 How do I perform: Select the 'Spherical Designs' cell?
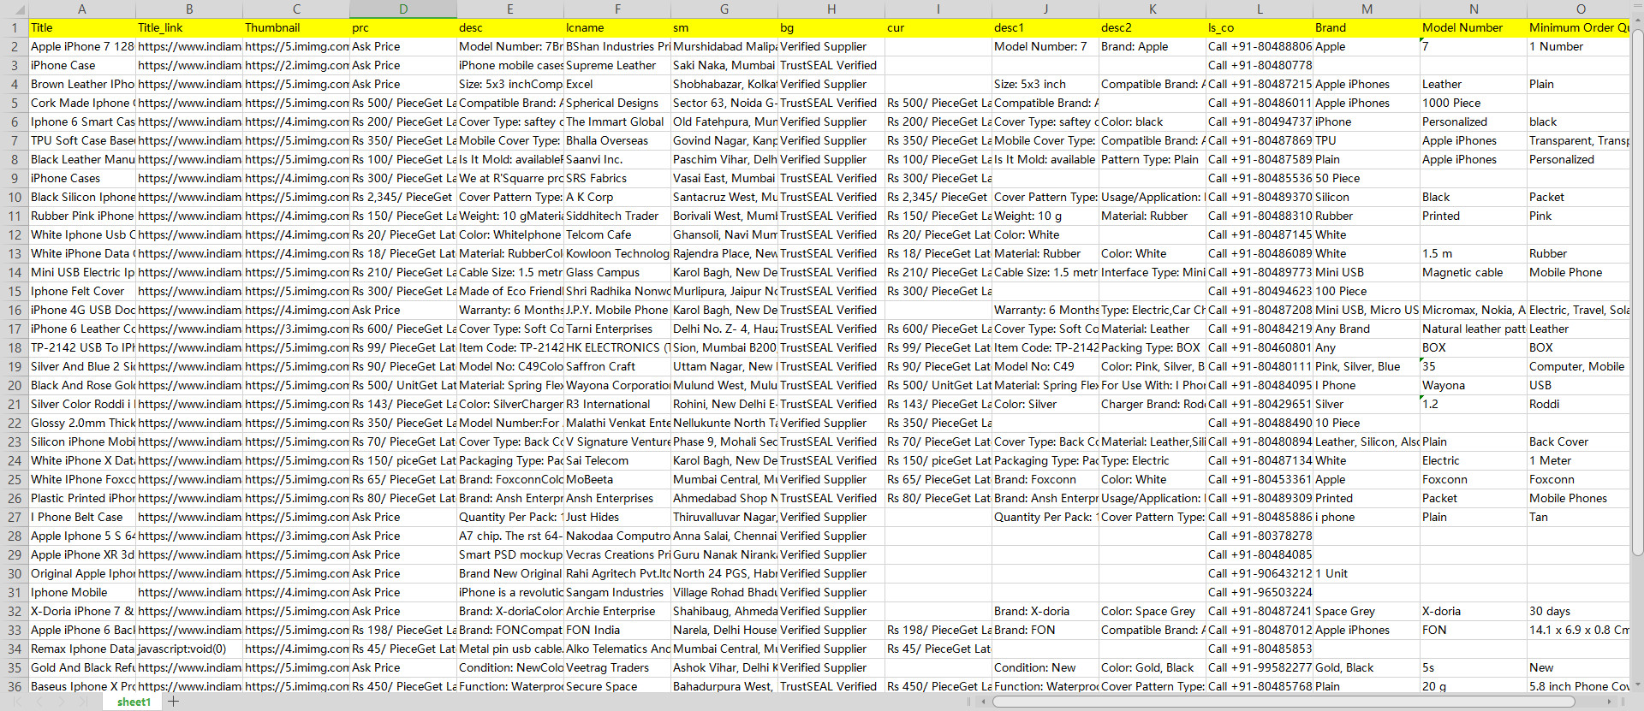617,104
